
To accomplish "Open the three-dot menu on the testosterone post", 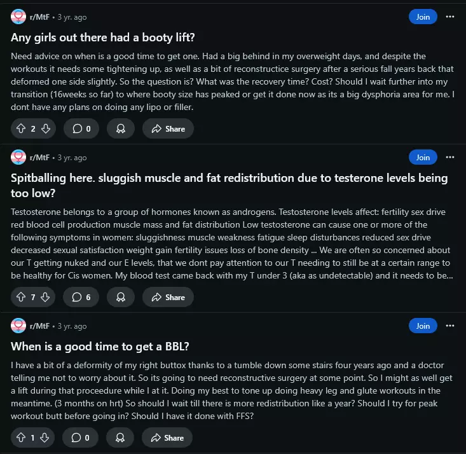I will (x=450, y=157).
